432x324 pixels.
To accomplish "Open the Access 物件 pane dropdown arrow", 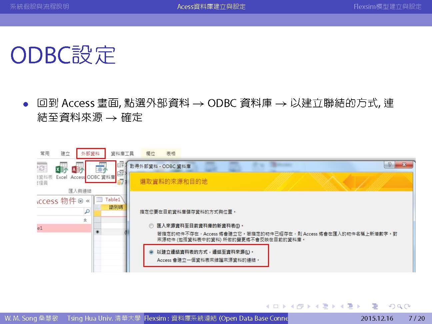I will point(81,201).
